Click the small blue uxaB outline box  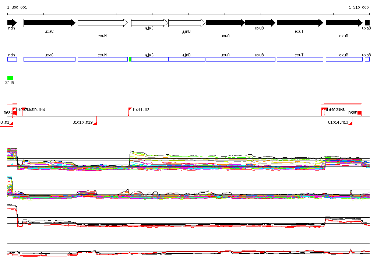tap(367, 59)
